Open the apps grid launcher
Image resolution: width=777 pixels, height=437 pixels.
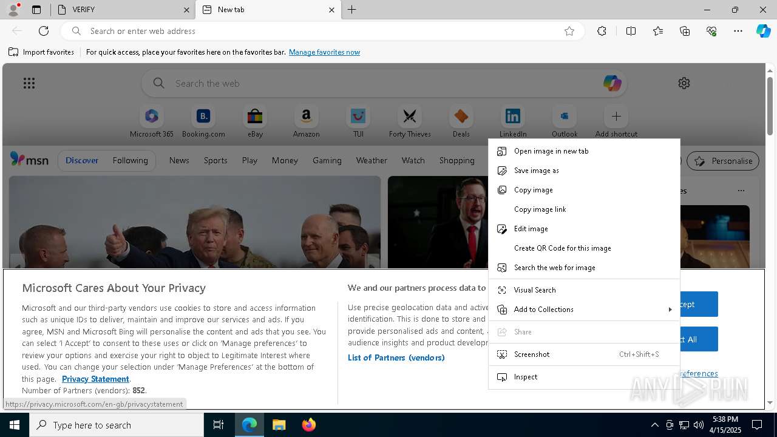pos(29,83)
